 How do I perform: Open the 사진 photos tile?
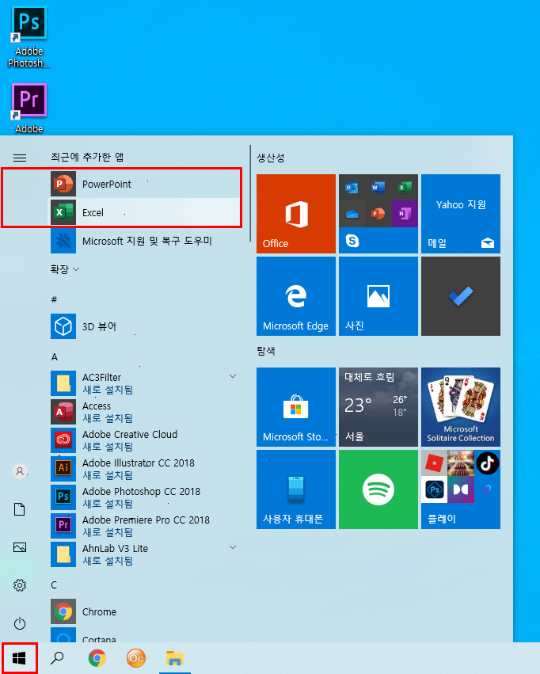(378, 296)
